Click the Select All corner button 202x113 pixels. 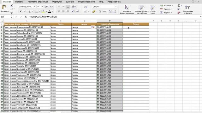coord(2,21)
